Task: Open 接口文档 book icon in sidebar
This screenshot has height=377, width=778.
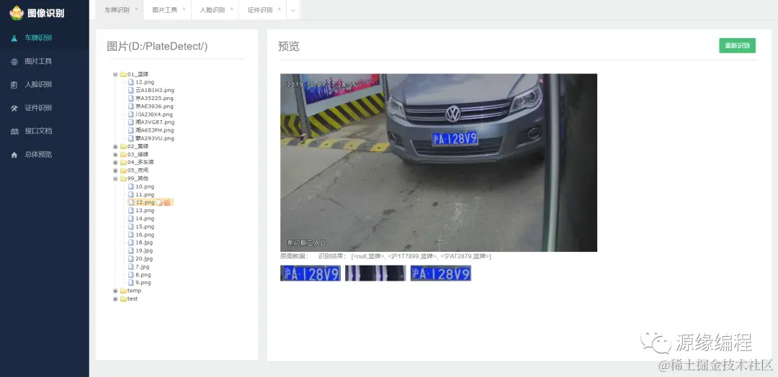Action: click(x=14, y=131)
